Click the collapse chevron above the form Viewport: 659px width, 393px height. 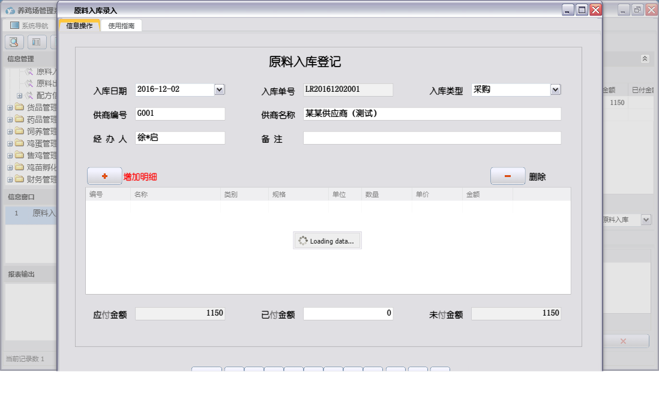coord(645,59)
